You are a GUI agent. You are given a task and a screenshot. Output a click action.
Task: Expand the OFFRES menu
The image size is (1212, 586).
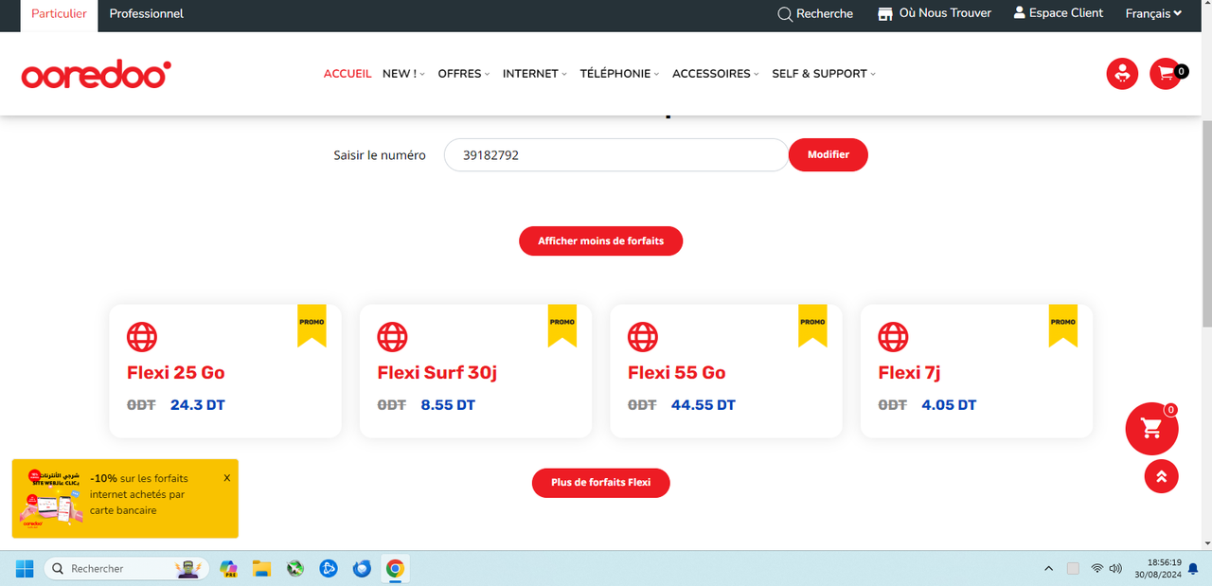(x=464, y=74)
